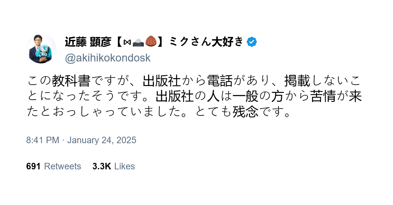Open the profile avatar photo
393x205 pixels.
click(x=41, y=49)
